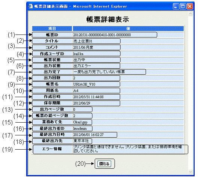
Task: Click the 出力状態 label cell
Action: pos(52,66)
